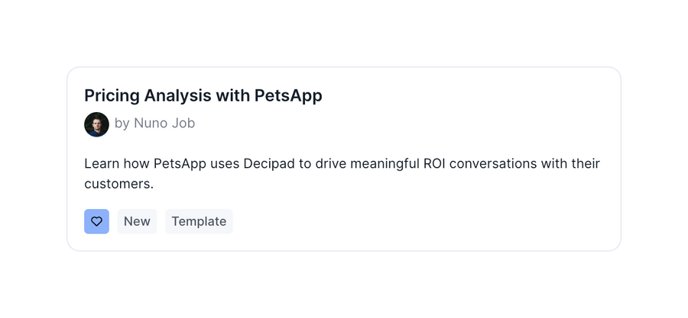Click the word Decipad in the description

click(270, 164)
